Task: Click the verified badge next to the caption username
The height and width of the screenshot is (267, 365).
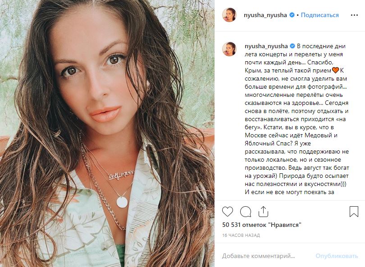Action: click(x=292, y=46)
